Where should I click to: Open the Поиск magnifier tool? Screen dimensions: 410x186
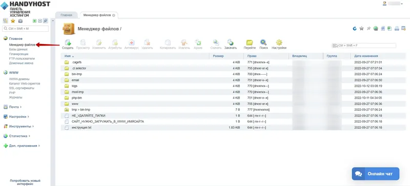[263, 42]
